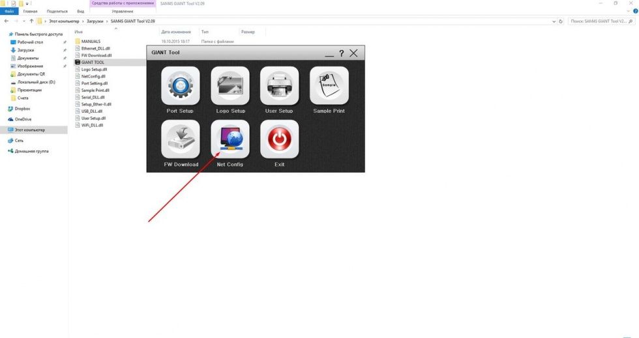This screenshot has height=338, width=639.
Task: Open FW Download in GIANT Tool
Action: pos(180,139)
